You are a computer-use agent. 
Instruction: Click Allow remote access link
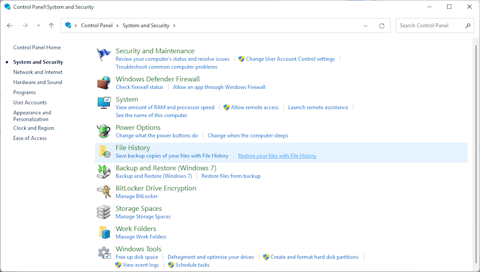[254, 107]
